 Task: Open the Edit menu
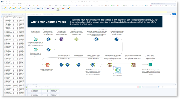[7, 4]
